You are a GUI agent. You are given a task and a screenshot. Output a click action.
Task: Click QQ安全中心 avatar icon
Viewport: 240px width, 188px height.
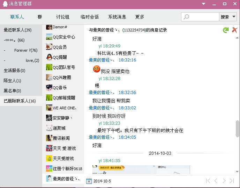pos(49,37)
